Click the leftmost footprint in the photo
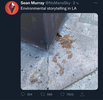Viewport: 103px width, 100px height. point(34,76)
